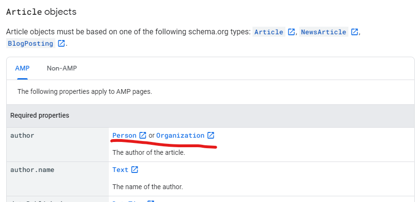Follow the BlogPosting type link
Image resolution: width=420 pixels, height=202 pixels.
pos(30,43)
